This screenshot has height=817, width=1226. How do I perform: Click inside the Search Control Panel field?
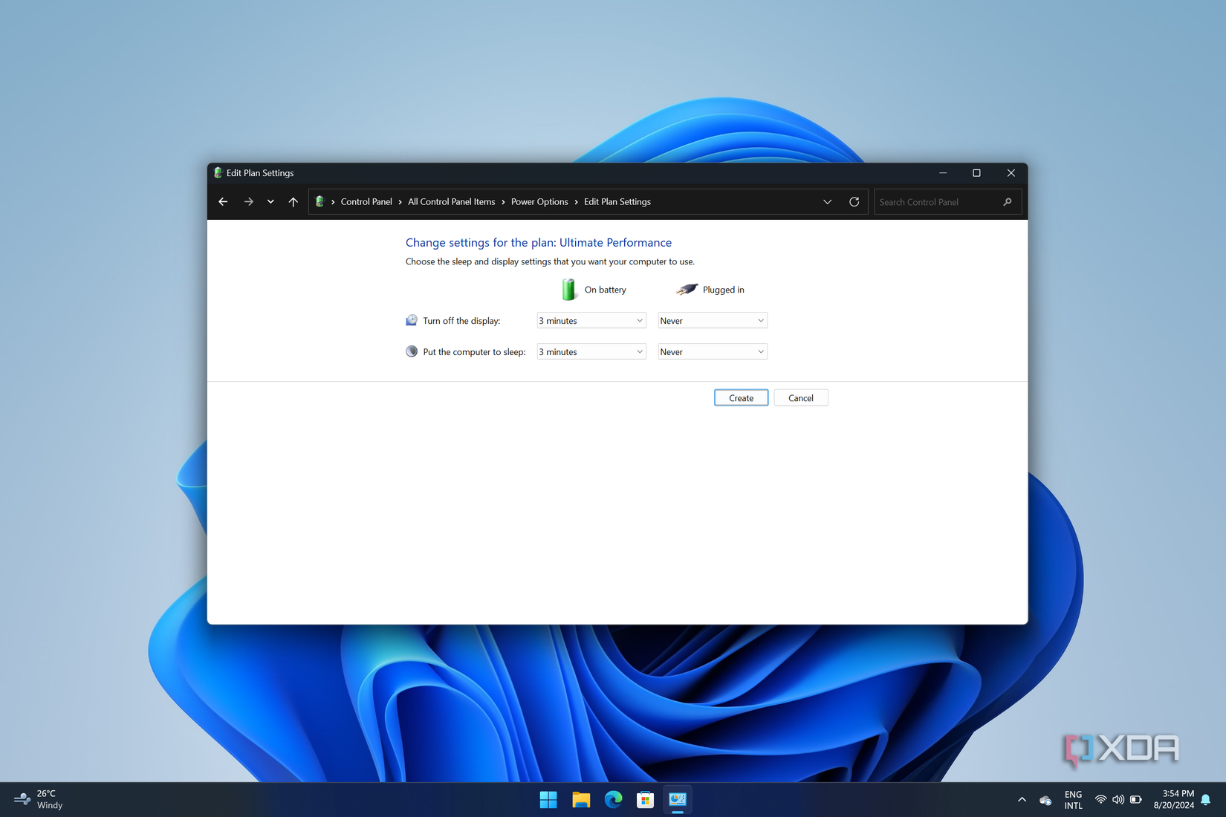coord(936,201)
